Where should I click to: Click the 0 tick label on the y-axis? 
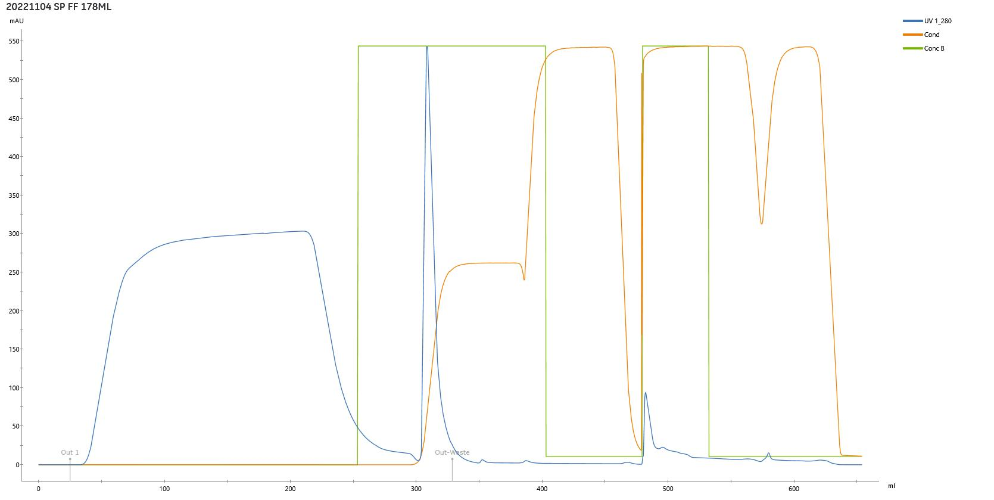[18, 465]
